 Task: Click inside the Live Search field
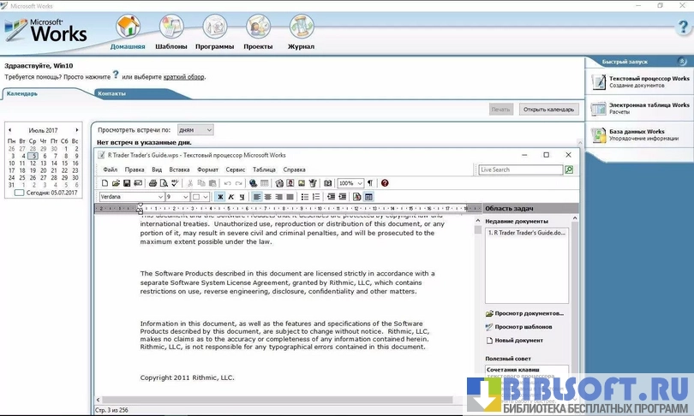coord(519,169)
